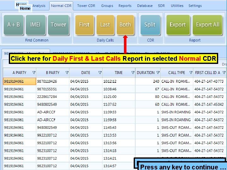This screenshot has height=170, width=227.
Task: Select cell ID 404-27-147-45042
Action: tap(209, 105)
